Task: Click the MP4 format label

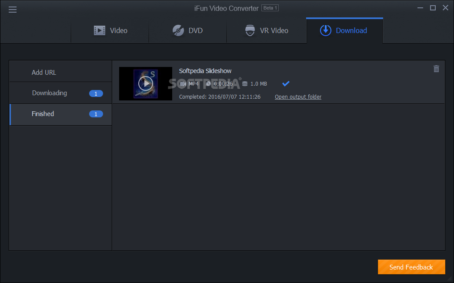Action: (194, 83)
